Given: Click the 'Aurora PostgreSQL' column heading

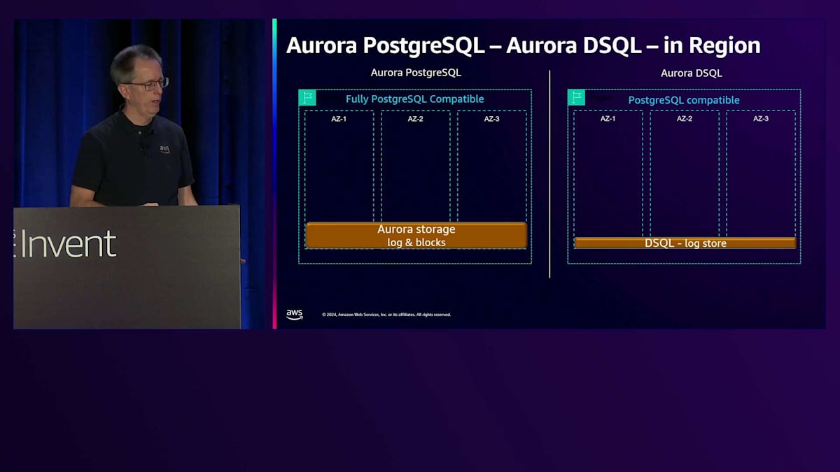Looking at the screenshot, I should pyautogui.click(x=416, y=73).
